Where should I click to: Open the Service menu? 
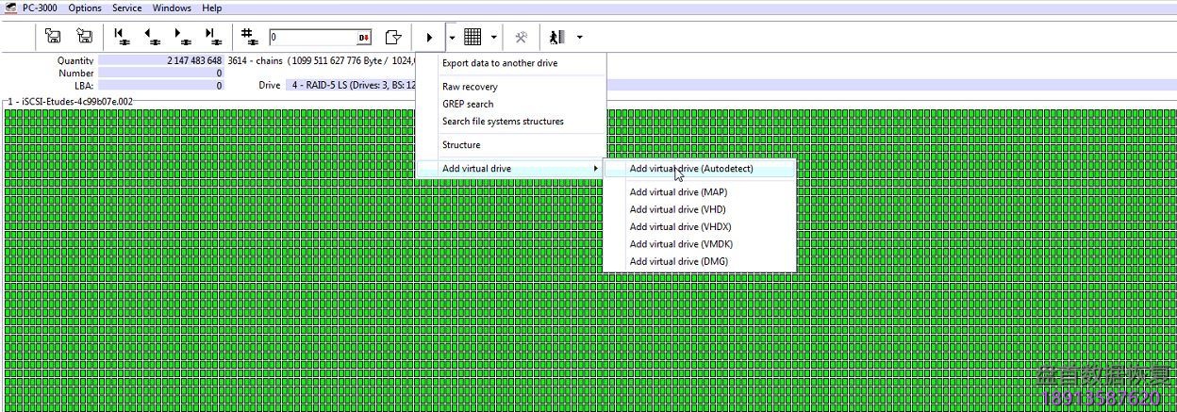pos(126,8)
